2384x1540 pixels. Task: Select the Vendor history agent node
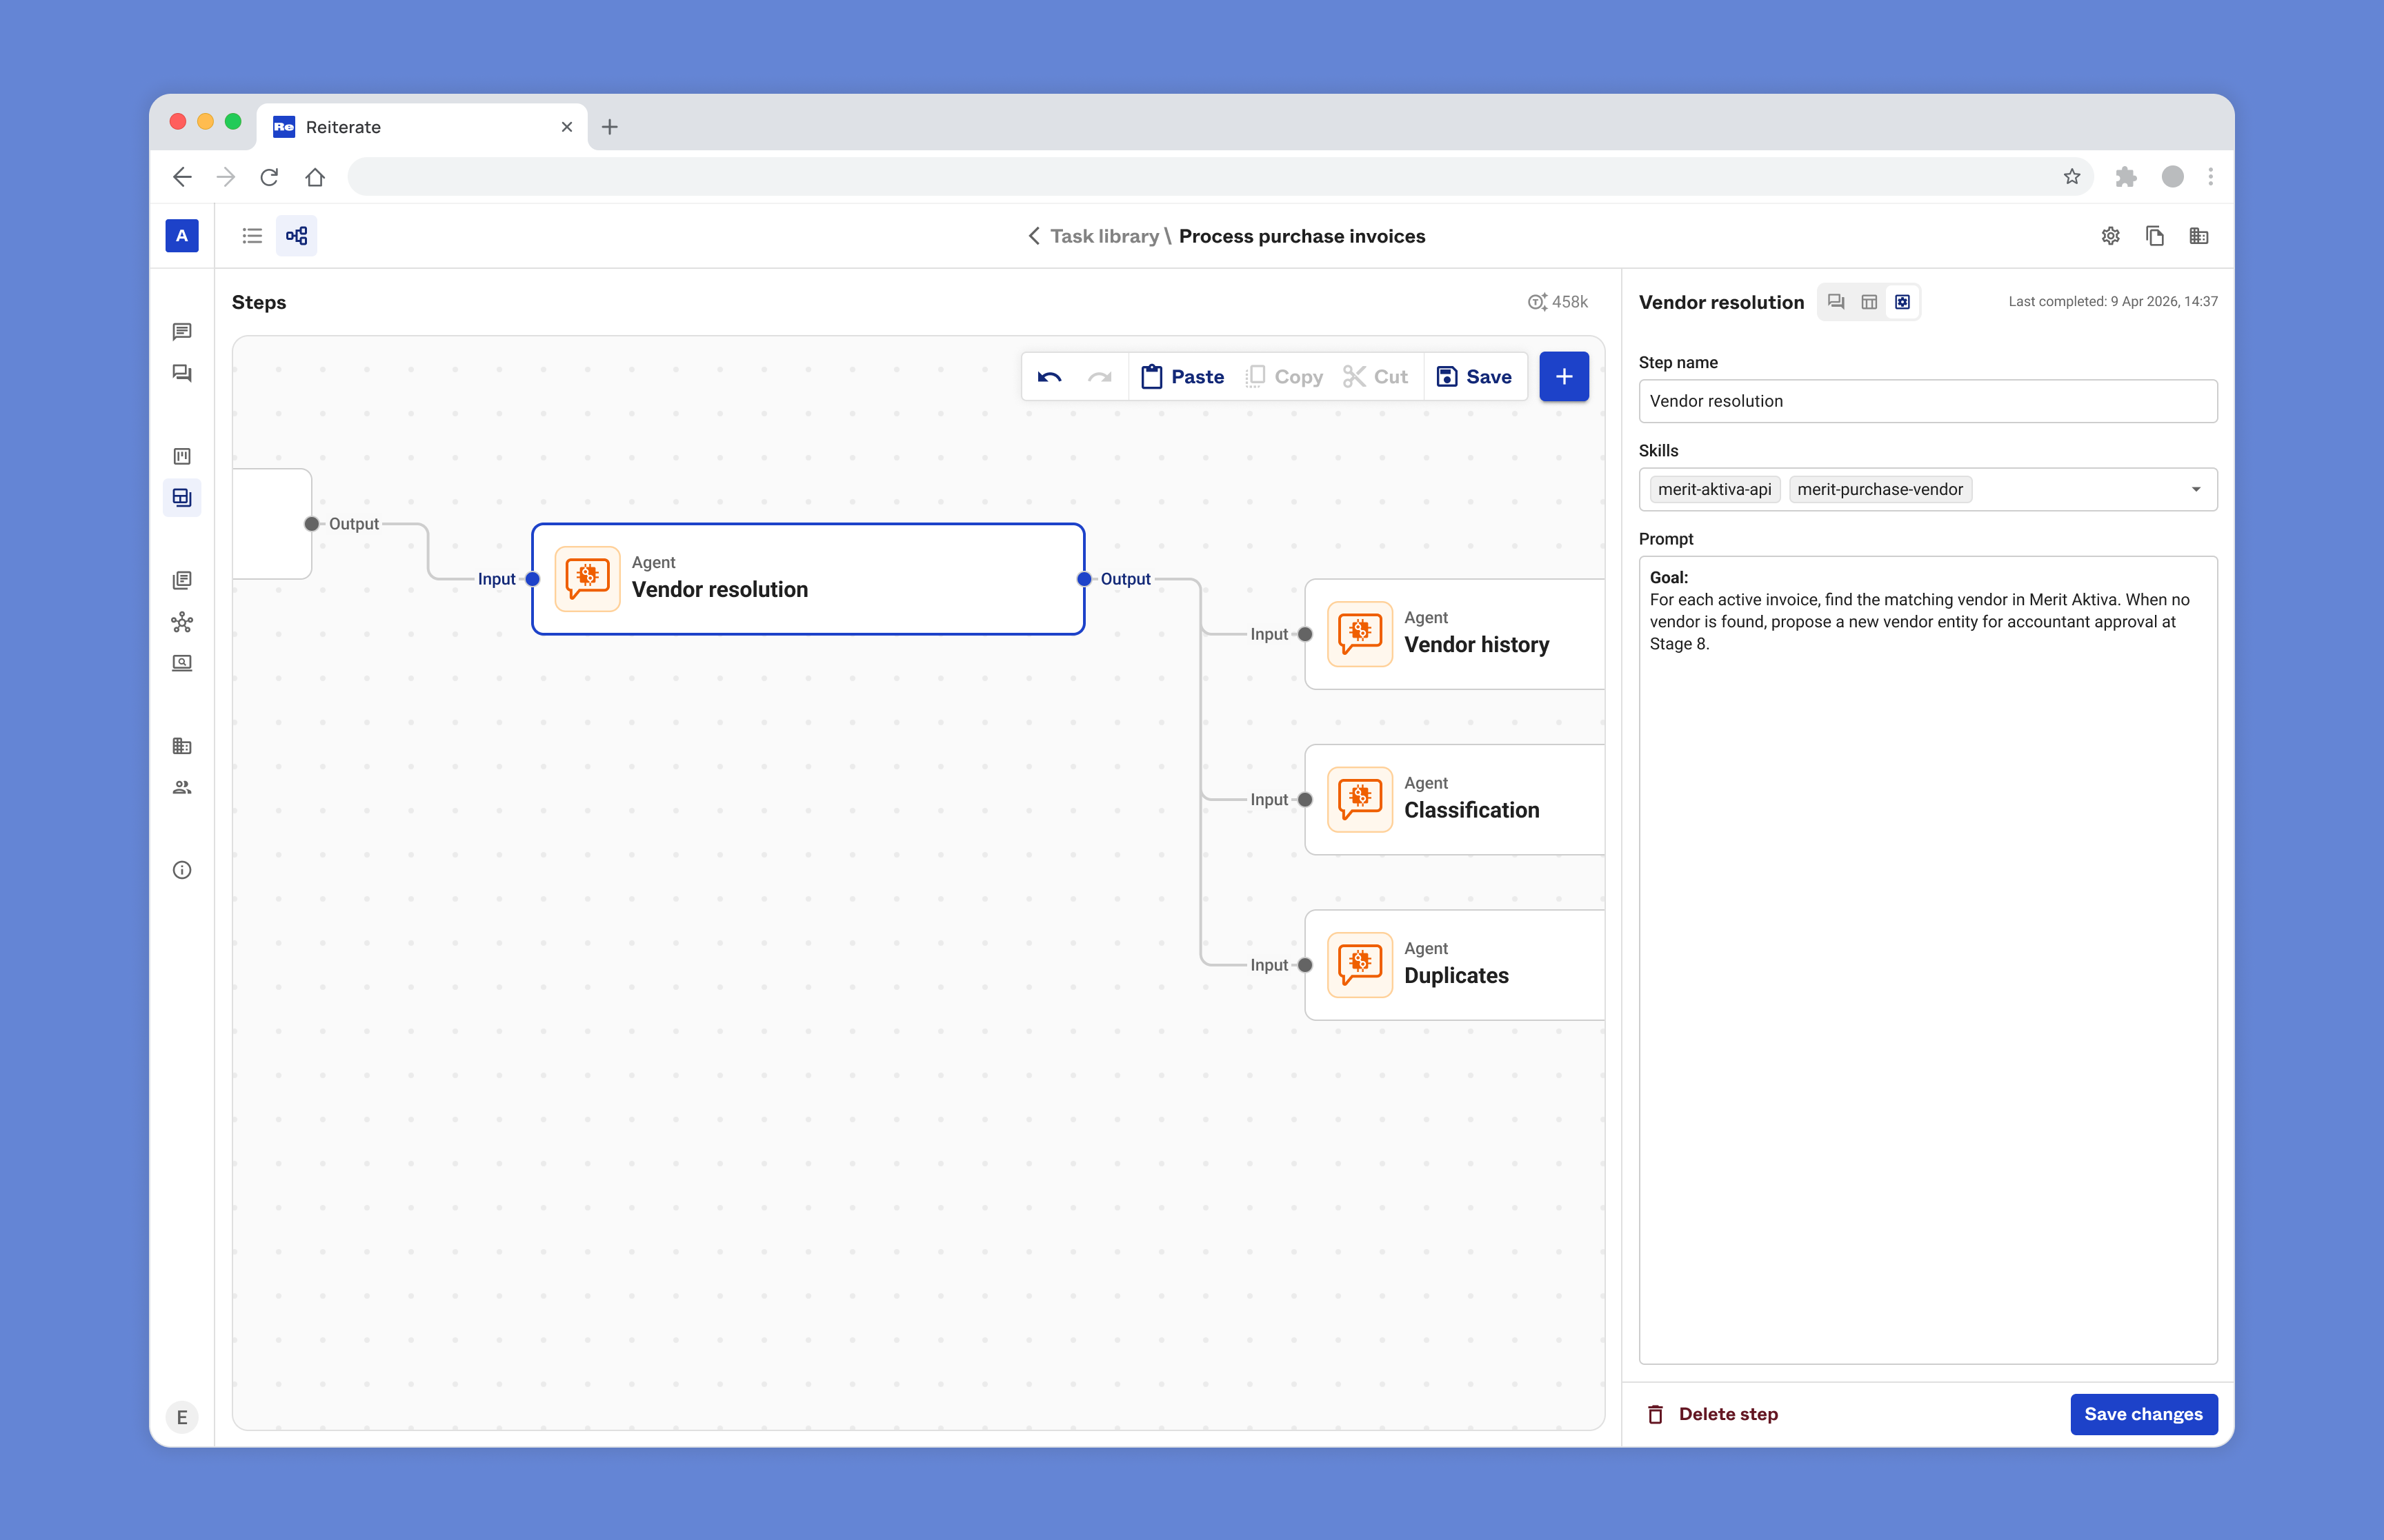coord(1455,634)
